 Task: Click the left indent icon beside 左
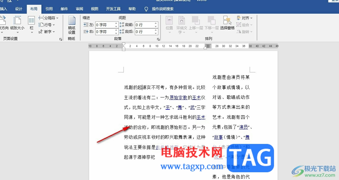coord(86,25)
